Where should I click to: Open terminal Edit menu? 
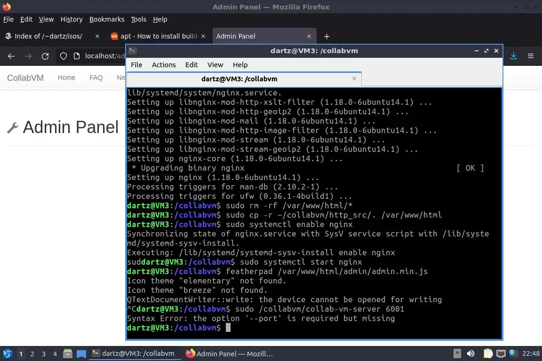(191, 64)
